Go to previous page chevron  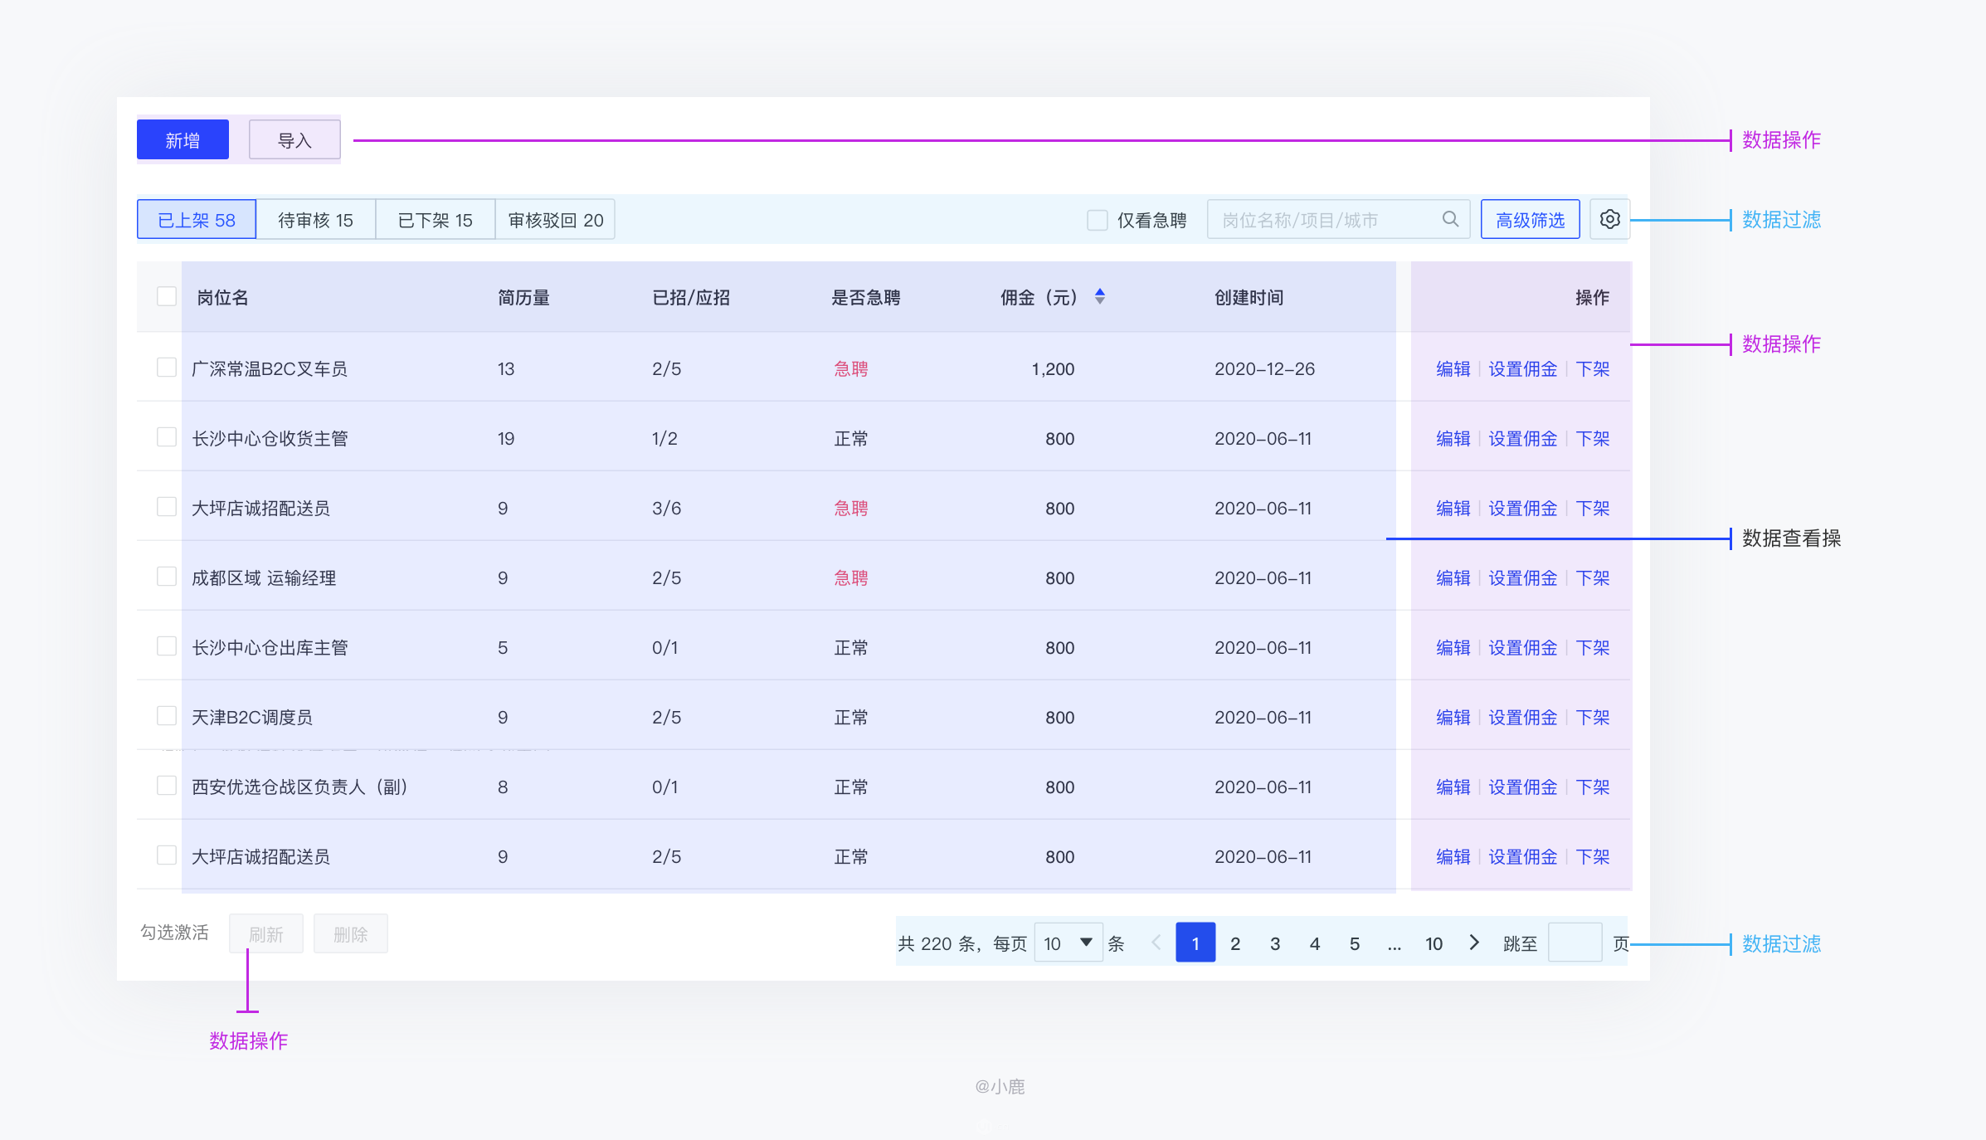tap(1156, 943)
